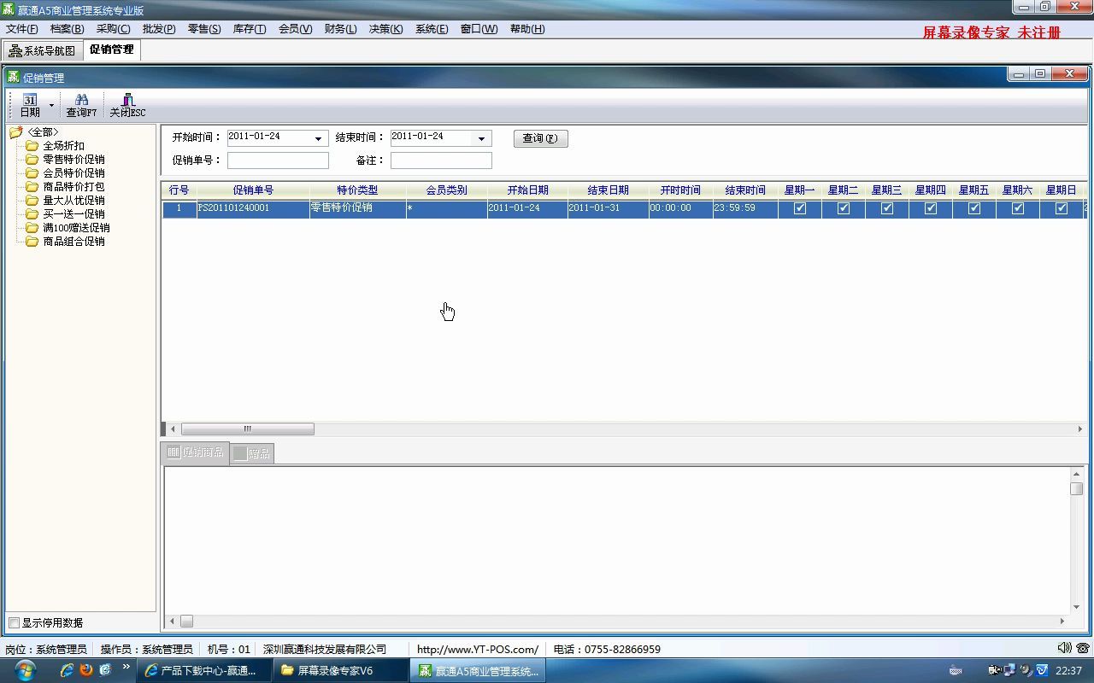1094x683 pixels.
Task: Open the 日期 calendar toolbar icon
Action: 30,100
